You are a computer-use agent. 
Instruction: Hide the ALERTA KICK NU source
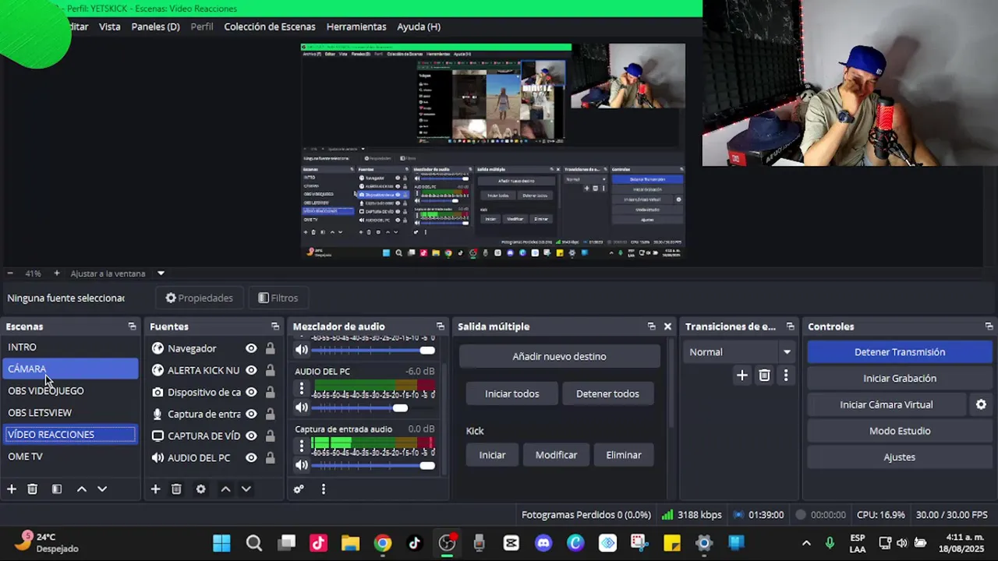coord(251,370)
